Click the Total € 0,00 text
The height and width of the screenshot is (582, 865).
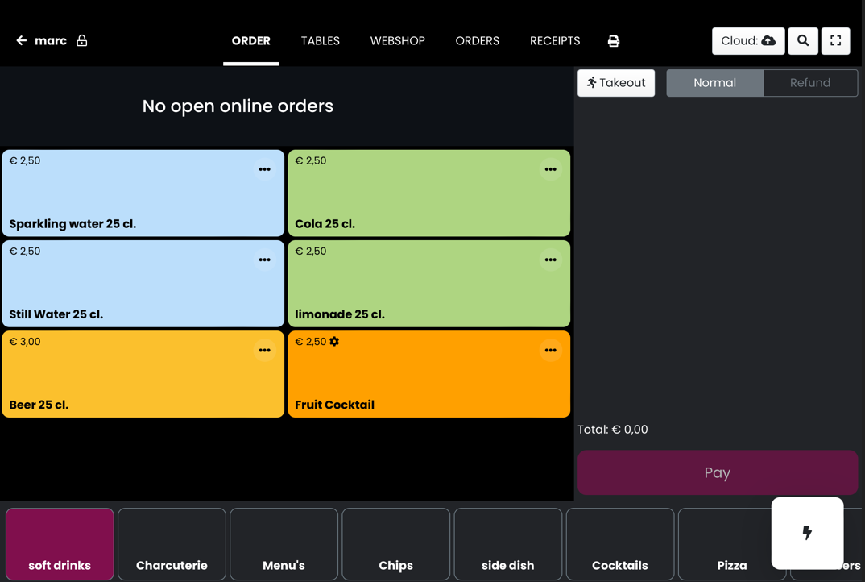[612, 430]
